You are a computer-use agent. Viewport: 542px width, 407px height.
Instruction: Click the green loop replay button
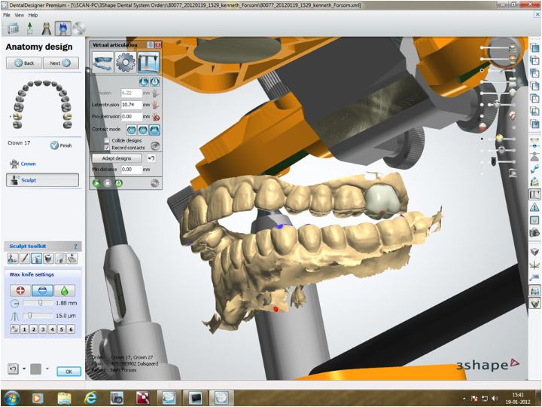coord(119,183)
